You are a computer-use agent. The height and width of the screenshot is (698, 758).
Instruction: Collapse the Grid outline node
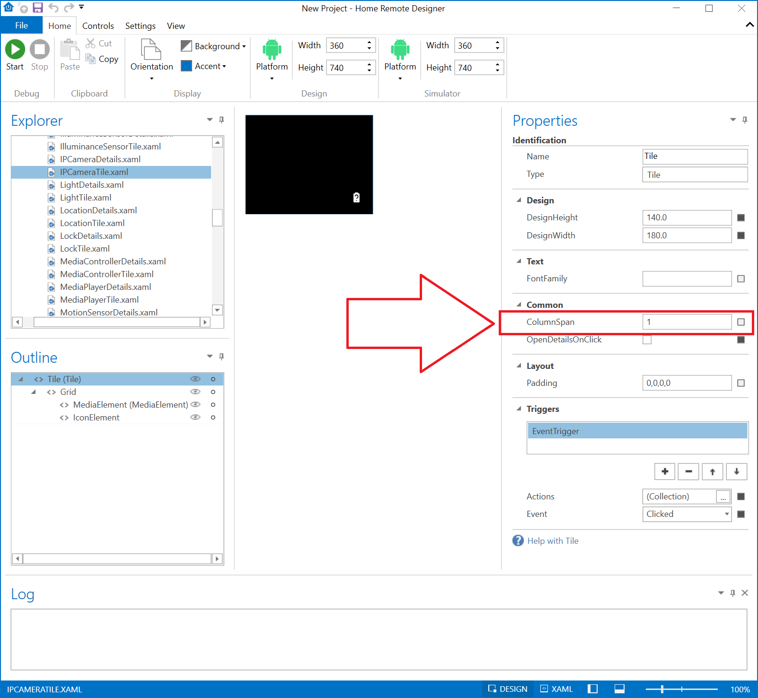coord(34,392)
